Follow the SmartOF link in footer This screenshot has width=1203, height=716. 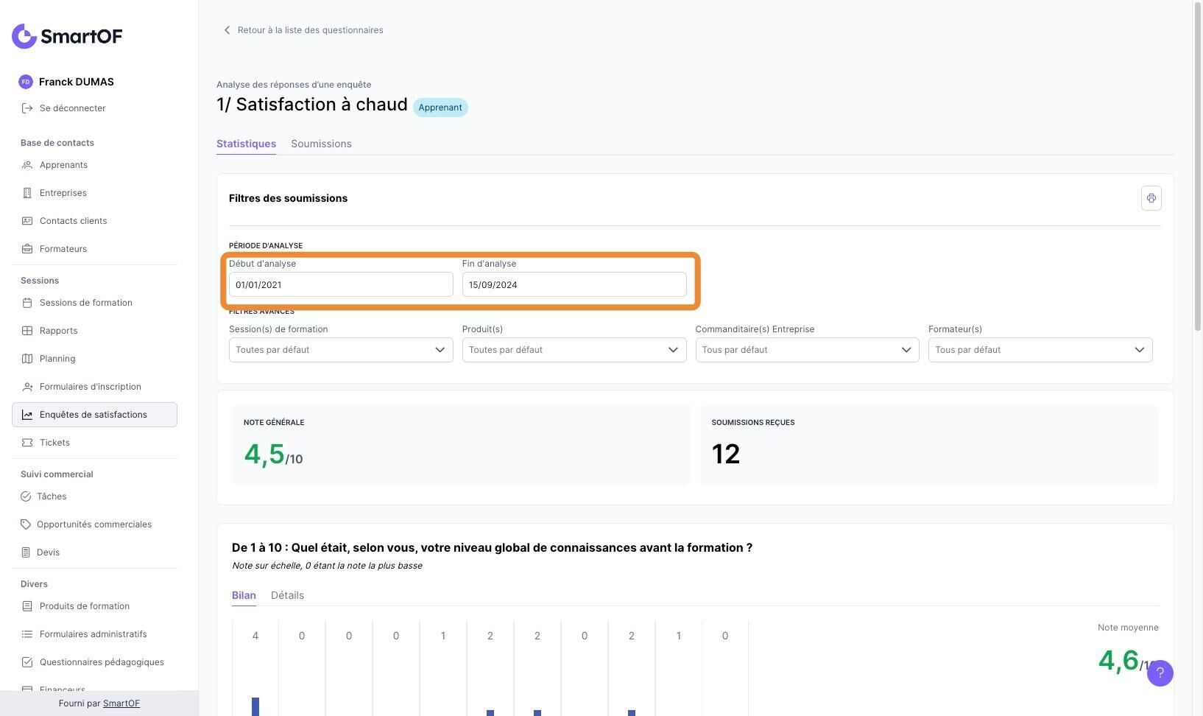121,703
